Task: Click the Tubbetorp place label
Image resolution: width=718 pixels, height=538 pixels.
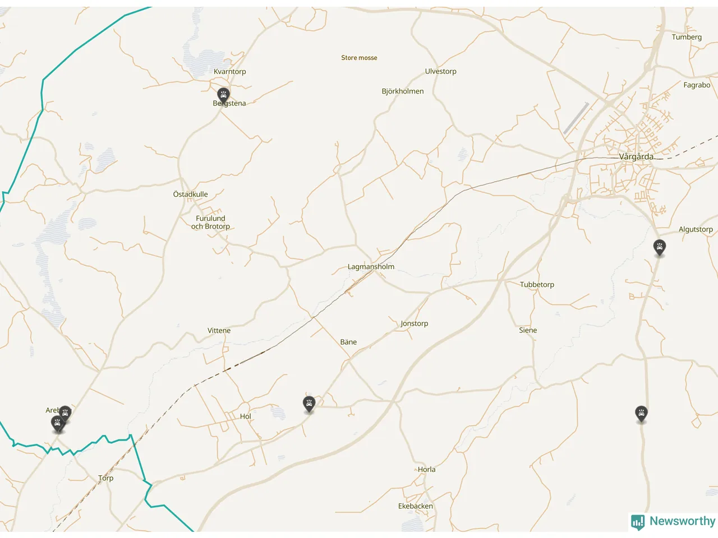Action: pyautogui.click(x=537, y=285)
